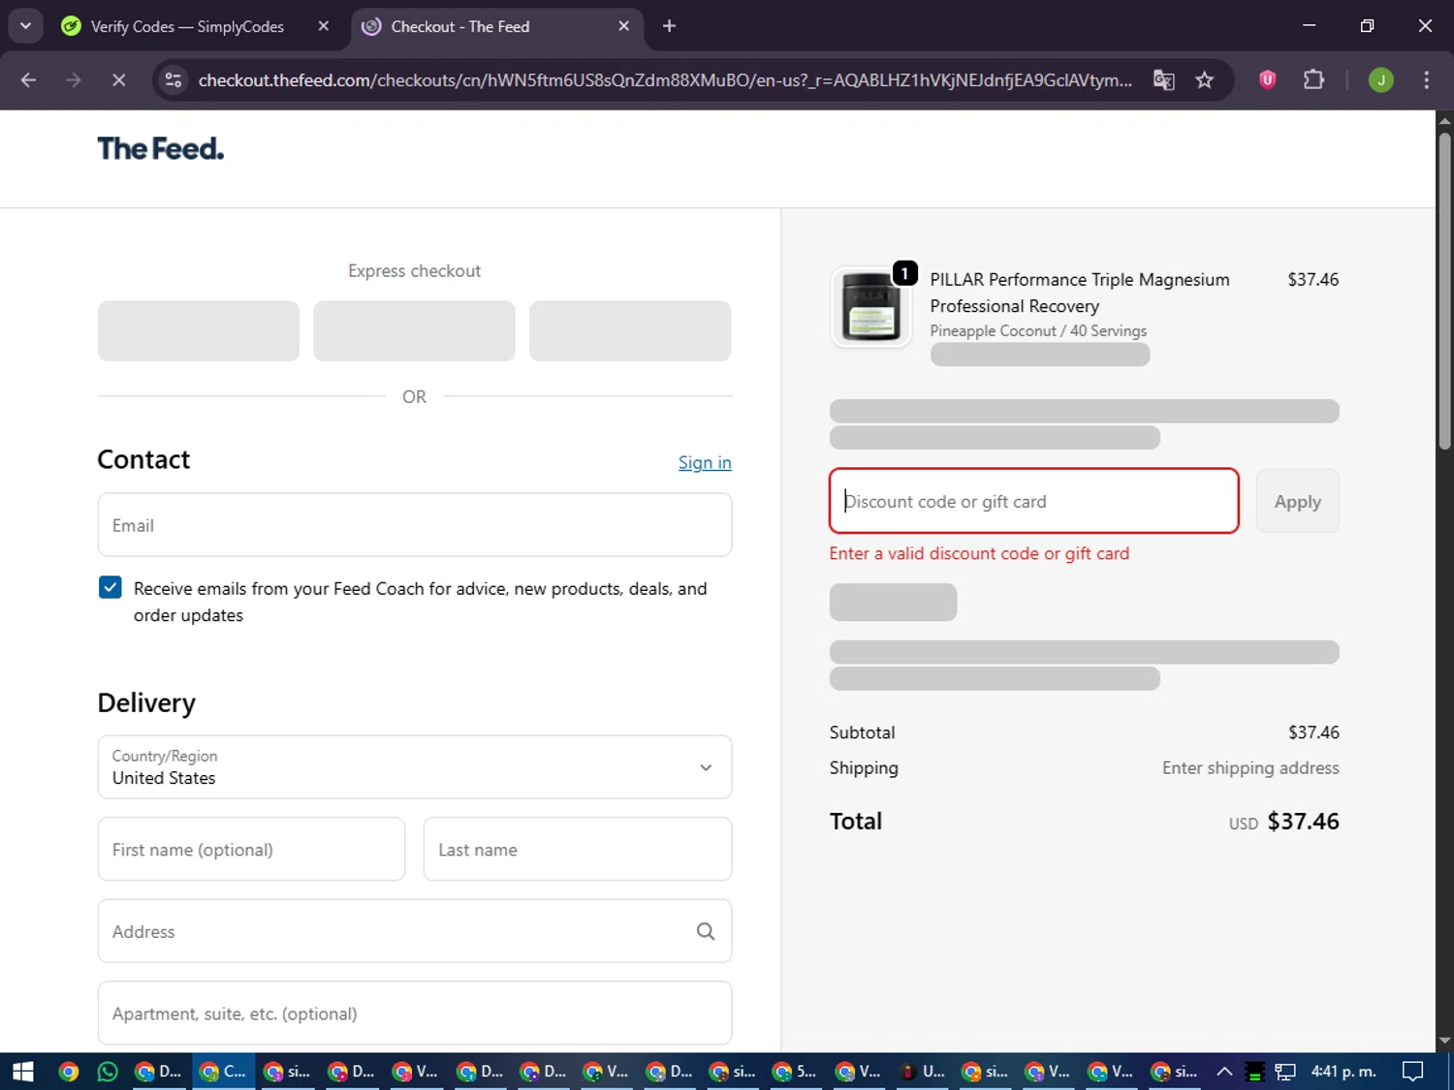The width and height of the screenshot is (1454, 1090).
Task: Close the Verify Codes — SimplyCodes tab
Action: tap(324, 26)
